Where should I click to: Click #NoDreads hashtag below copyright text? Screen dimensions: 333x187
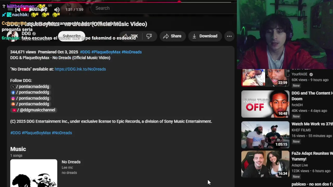[62, 133]
